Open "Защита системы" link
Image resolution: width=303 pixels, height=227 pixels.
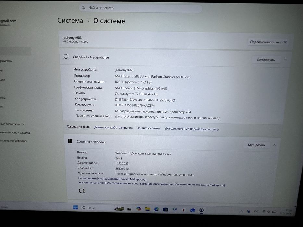(x=149, y=128)
